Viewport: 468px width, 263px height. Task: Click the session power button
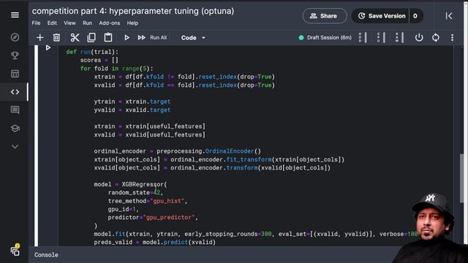419,37
